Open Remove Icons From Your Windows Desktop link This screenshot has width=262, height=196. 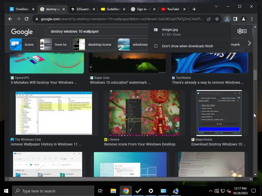point(140,144)
